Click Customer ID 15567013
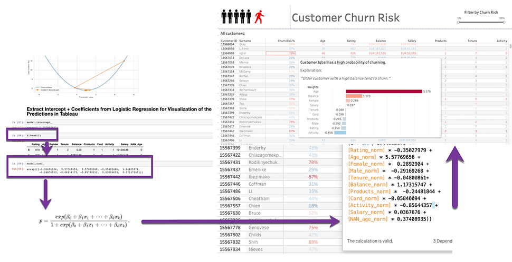The image size is (512, 262). pyautogui.click(x=227, y=57)
